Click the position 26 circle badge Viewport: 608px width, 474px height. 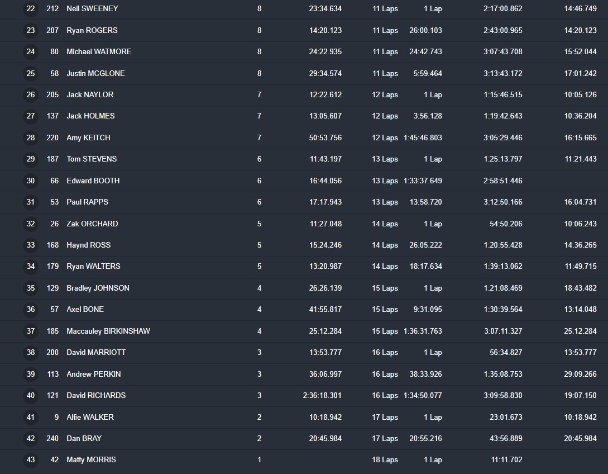31,95
